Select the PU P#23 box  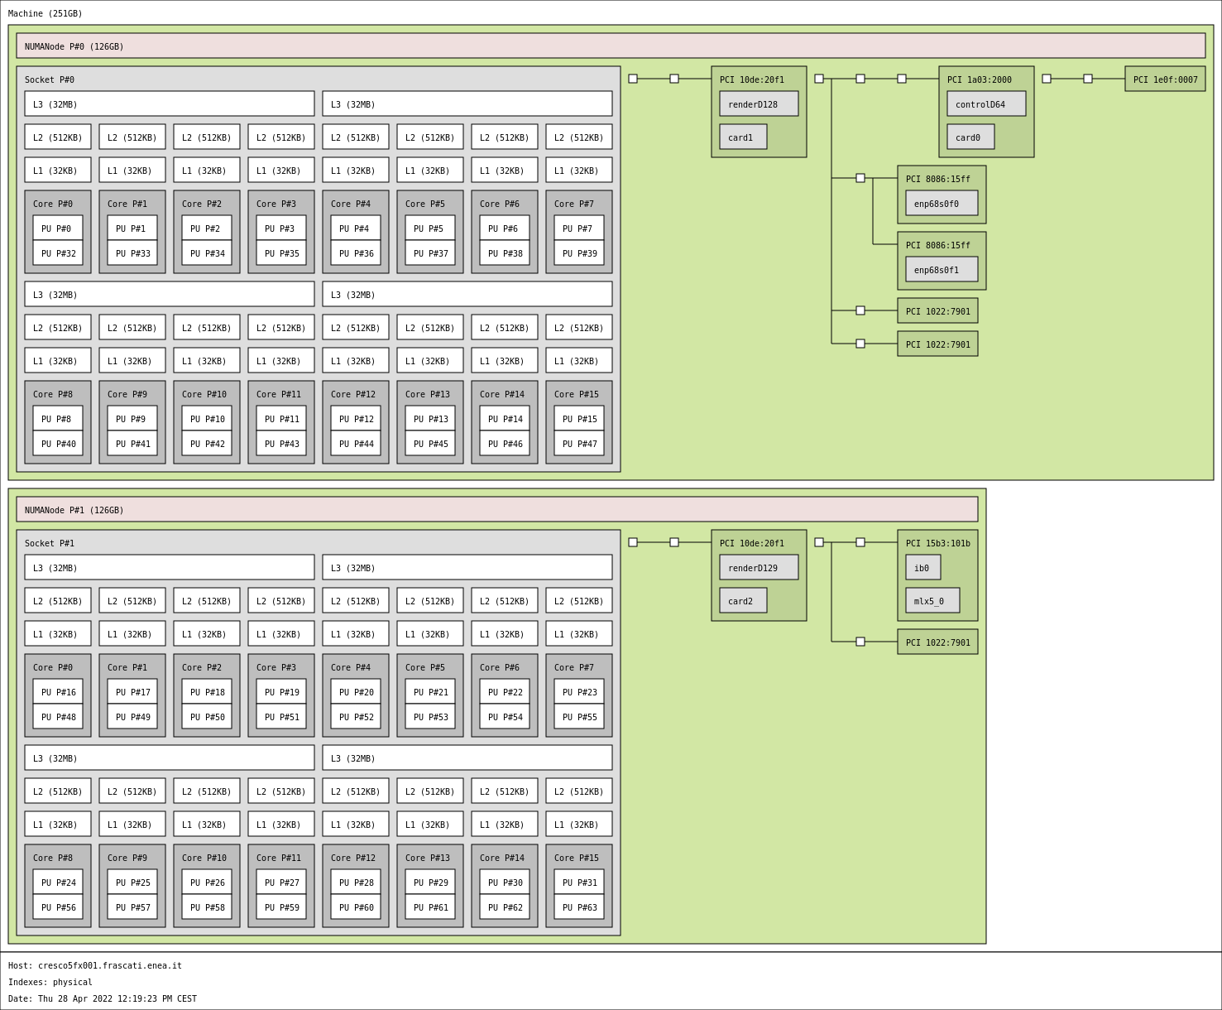(579, 691)
